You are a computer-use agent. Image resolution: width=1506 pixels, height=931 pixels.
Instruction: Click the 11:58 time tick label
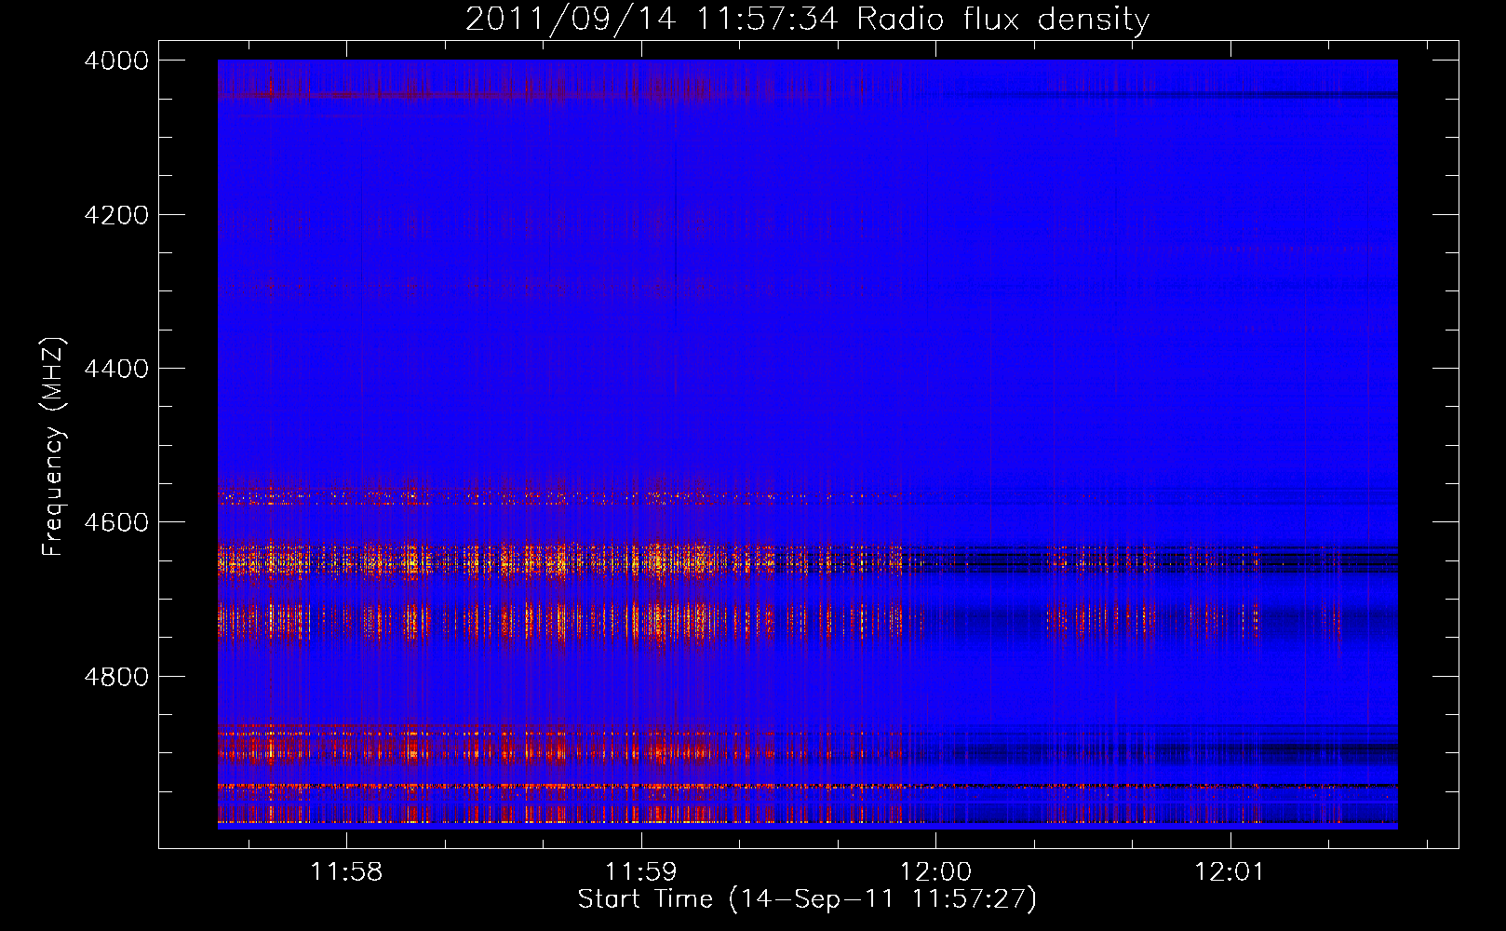pos(346,872)
